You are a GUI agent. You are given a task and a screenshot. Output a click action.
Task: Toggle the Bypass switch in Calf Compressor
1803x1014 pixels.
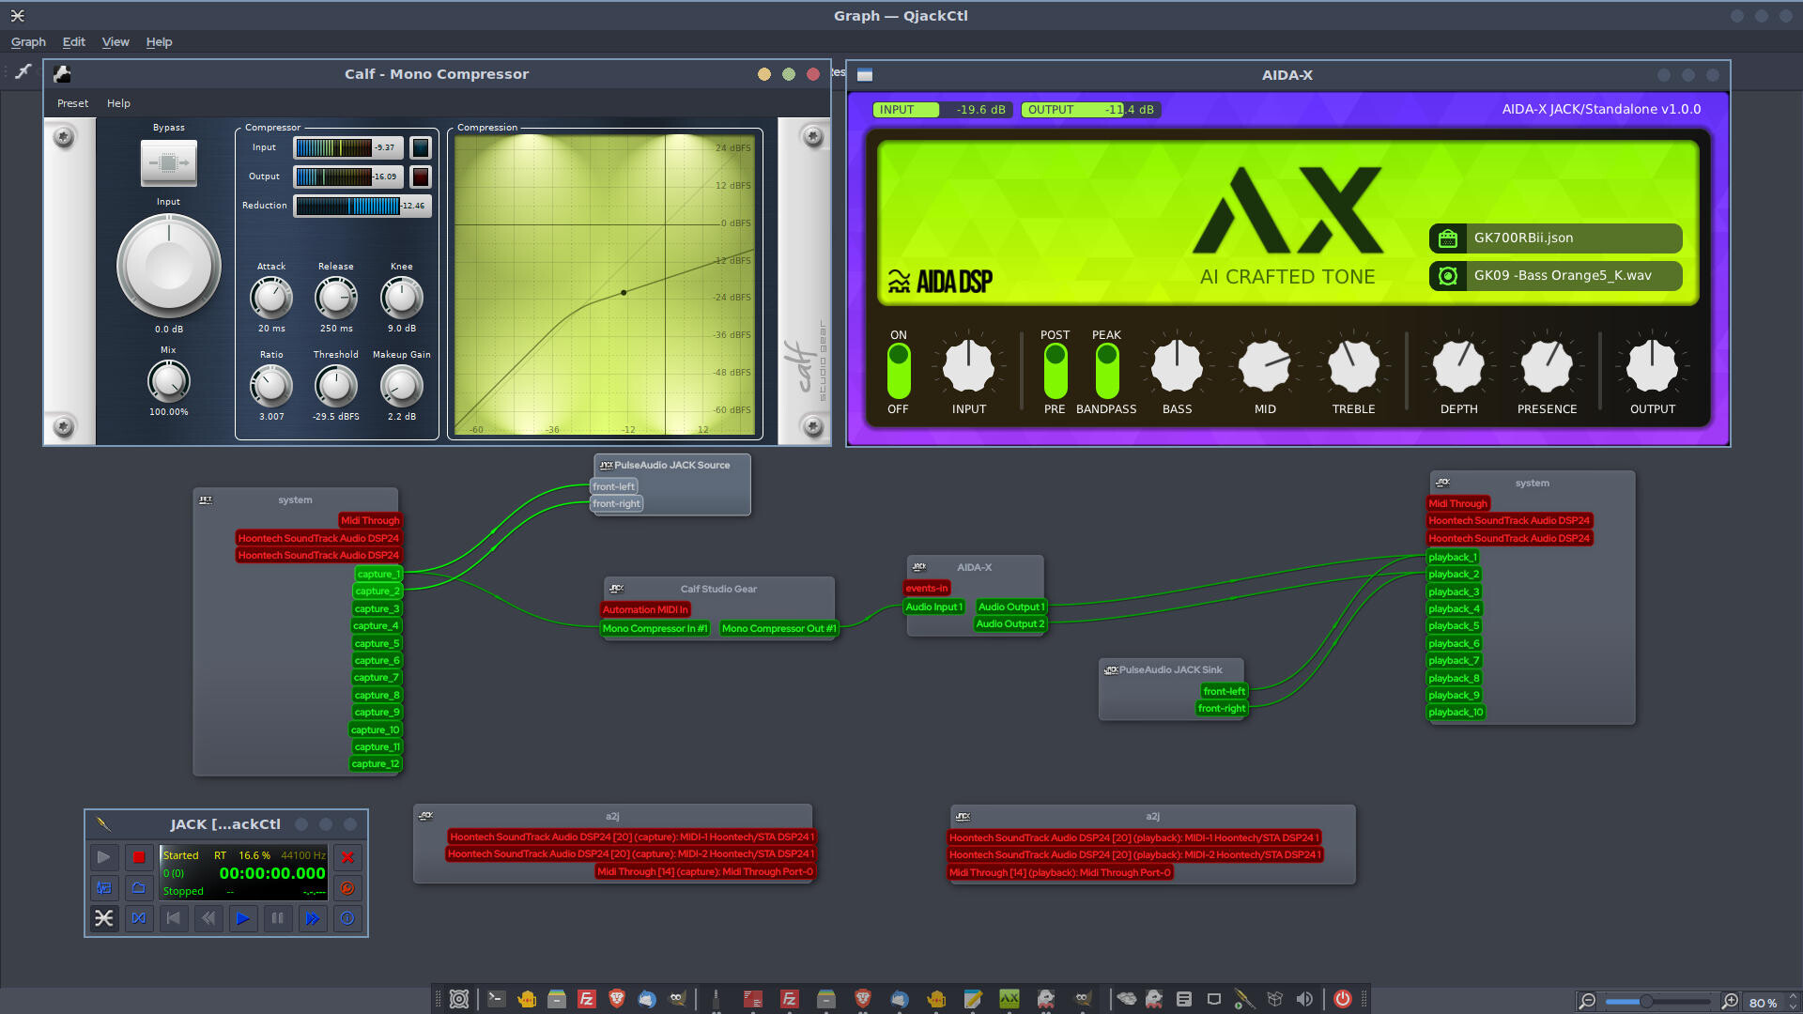click(169, 162)
